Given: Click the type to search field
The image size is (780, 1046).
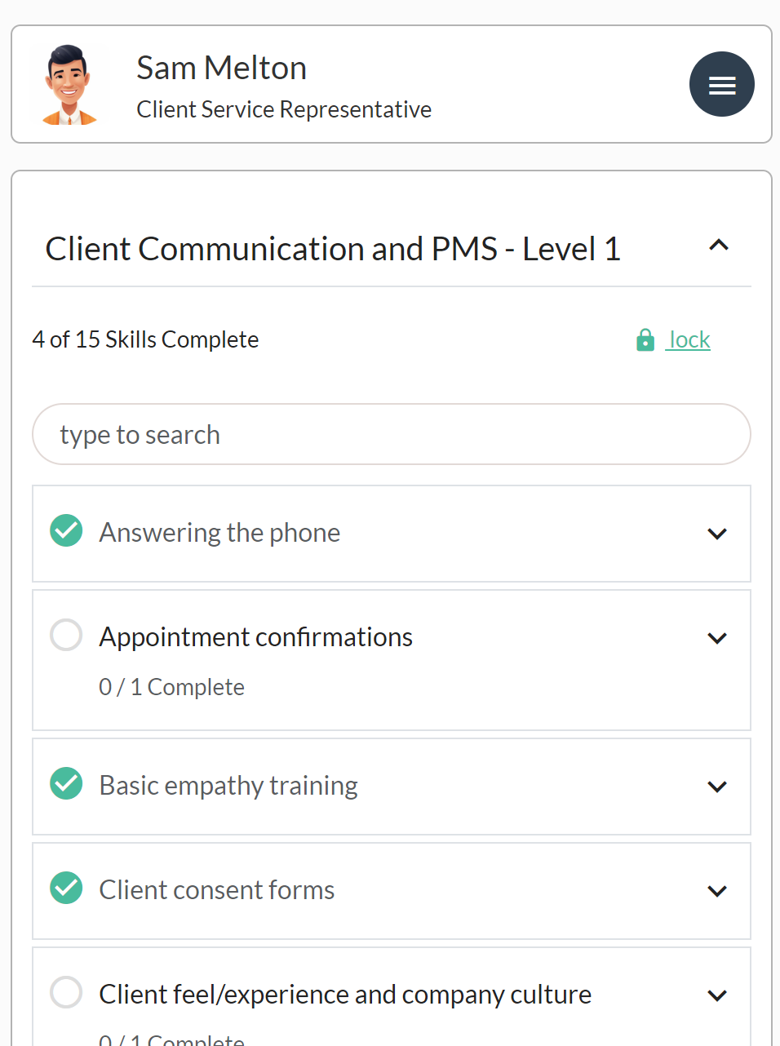Looking at the screenshot, I should (x=392, y=433).
